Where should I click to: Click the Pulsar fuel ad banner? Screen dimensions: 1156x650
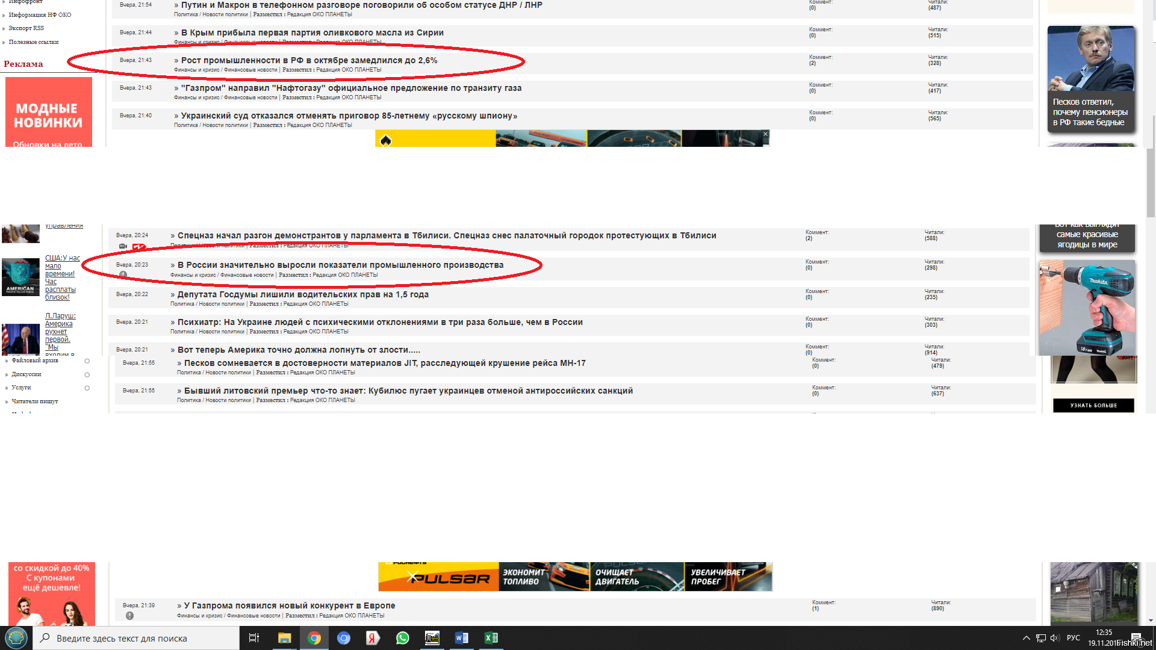click(x=575, y=577)
